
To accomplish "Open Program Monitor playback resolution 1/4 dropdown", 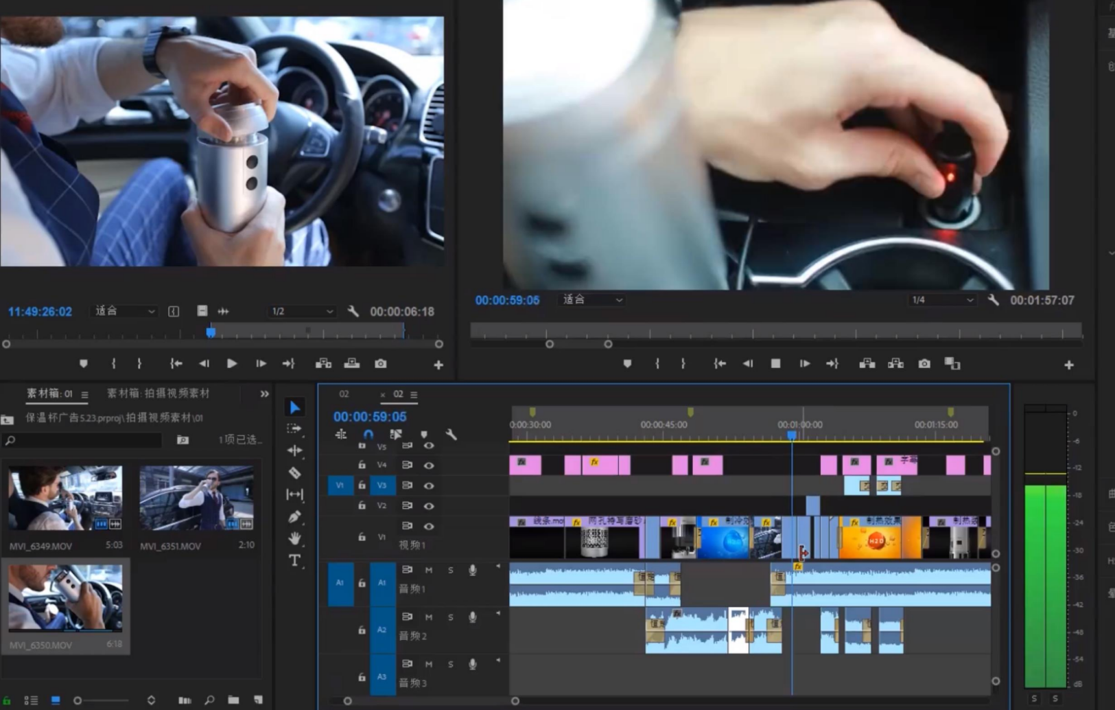I will (x=942, y=299).
